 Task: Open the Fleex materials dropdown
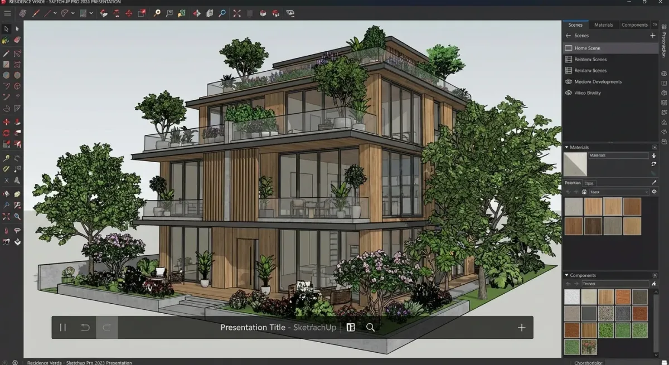click(x=619, y=192)
